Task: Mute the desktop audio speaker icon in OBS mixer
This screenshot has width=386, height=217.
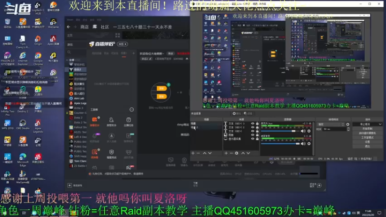Action: click(x=303, y=144)
